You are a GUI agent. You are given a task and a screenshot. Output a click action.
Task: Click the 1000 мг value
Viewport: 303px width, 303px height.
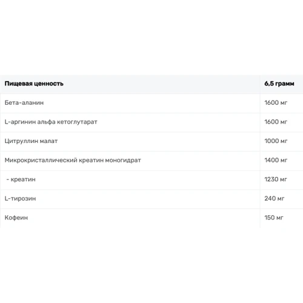tap(276, 141)
